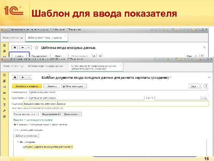Go back using arrow in front window form
The width and height of the screenshot is (214, 161).
tap(23, 78)
